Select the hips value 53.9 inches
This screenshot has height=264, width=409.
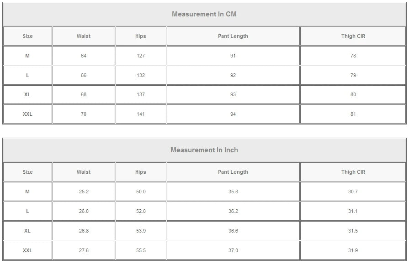click(x=141, y=231)
